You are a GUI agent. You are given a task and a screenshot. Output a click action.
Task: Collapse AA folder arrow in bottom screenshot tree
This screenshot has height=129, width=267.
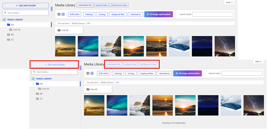pos(34,84)
